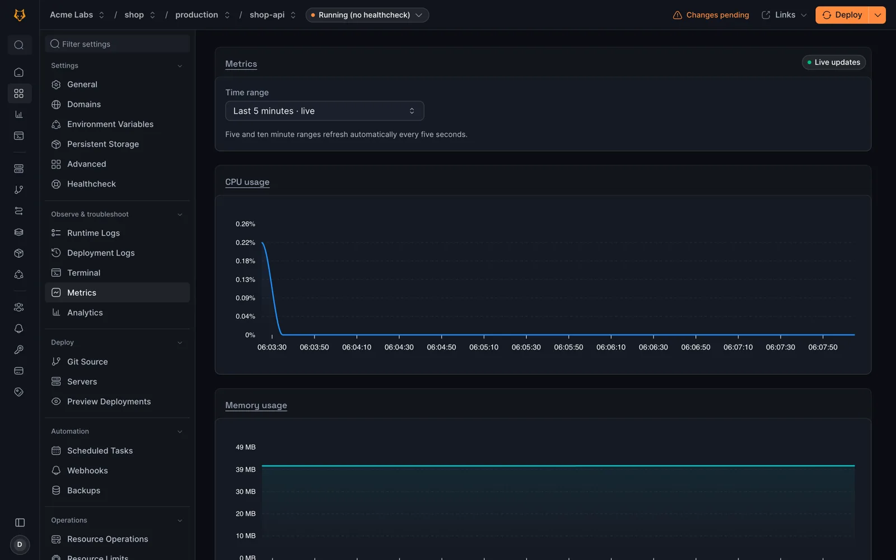Toggle Live updates indicator
Screen dimensions: 896x560
click(x=834, y=62)
